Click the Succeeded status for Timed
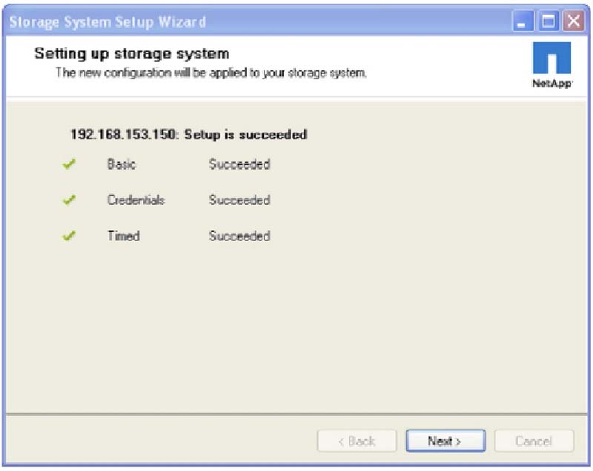The height and width of the screenshot is (471, 593). point(239,236)
